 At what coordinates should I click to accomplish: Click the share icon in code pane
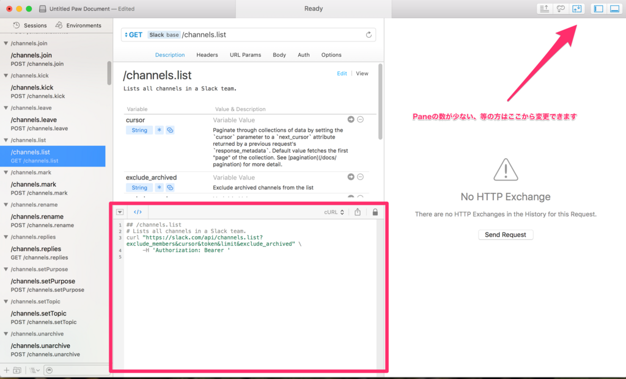(x=357, y=212)
